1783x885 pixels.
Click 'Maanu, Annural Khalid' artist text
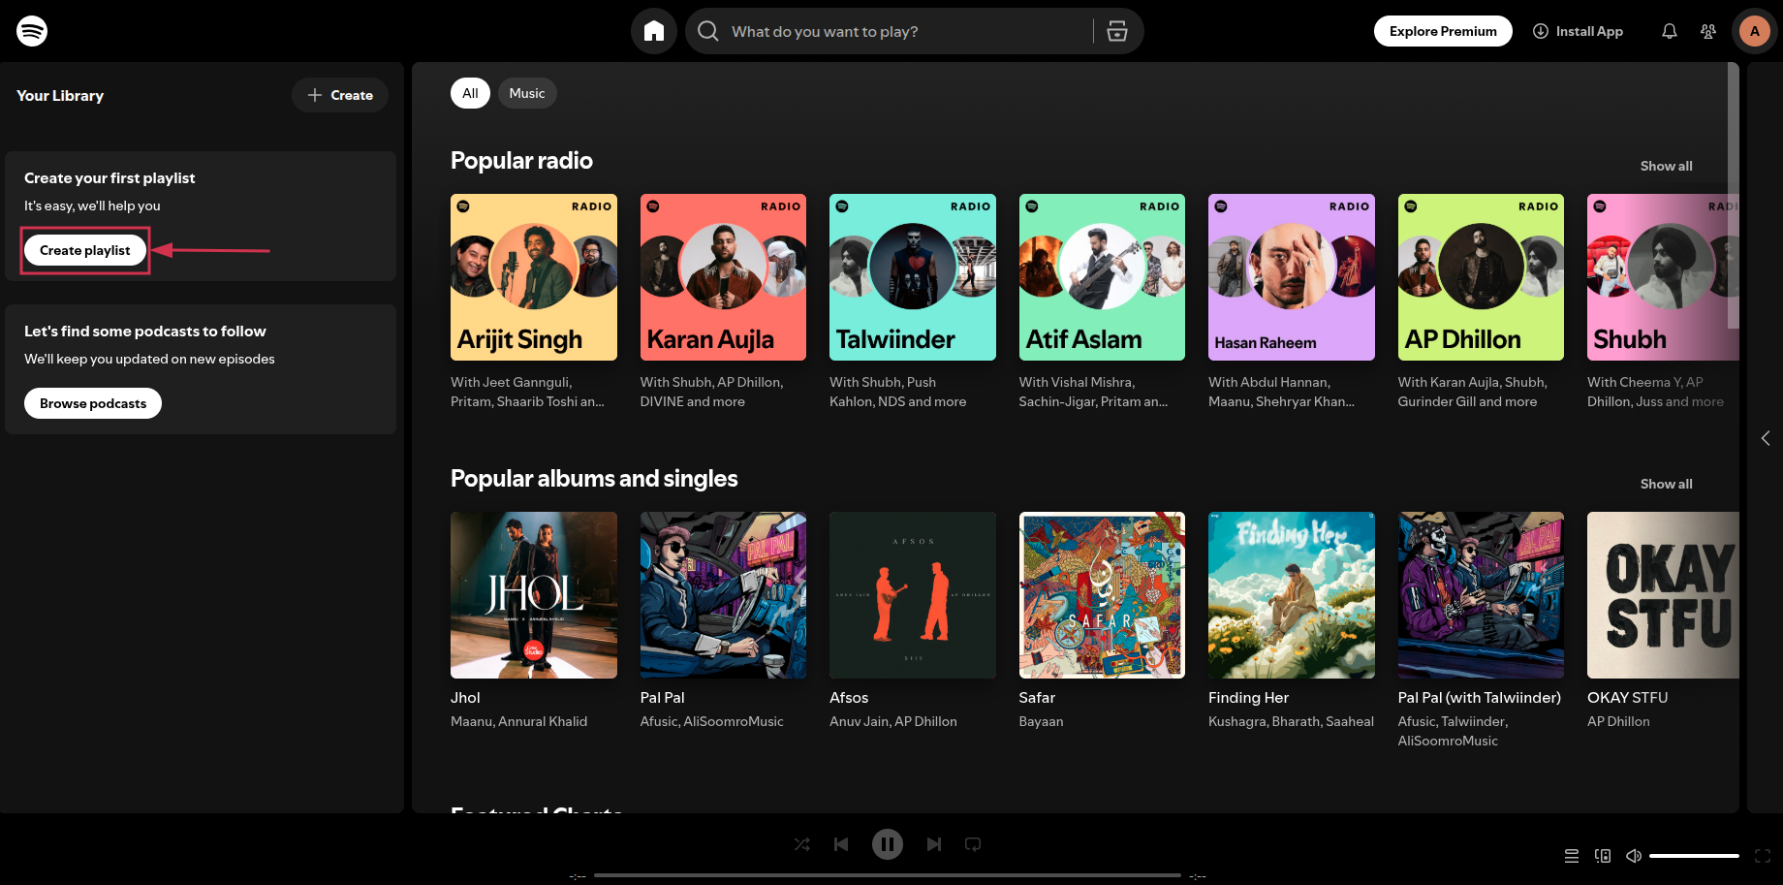click(518, 721)
